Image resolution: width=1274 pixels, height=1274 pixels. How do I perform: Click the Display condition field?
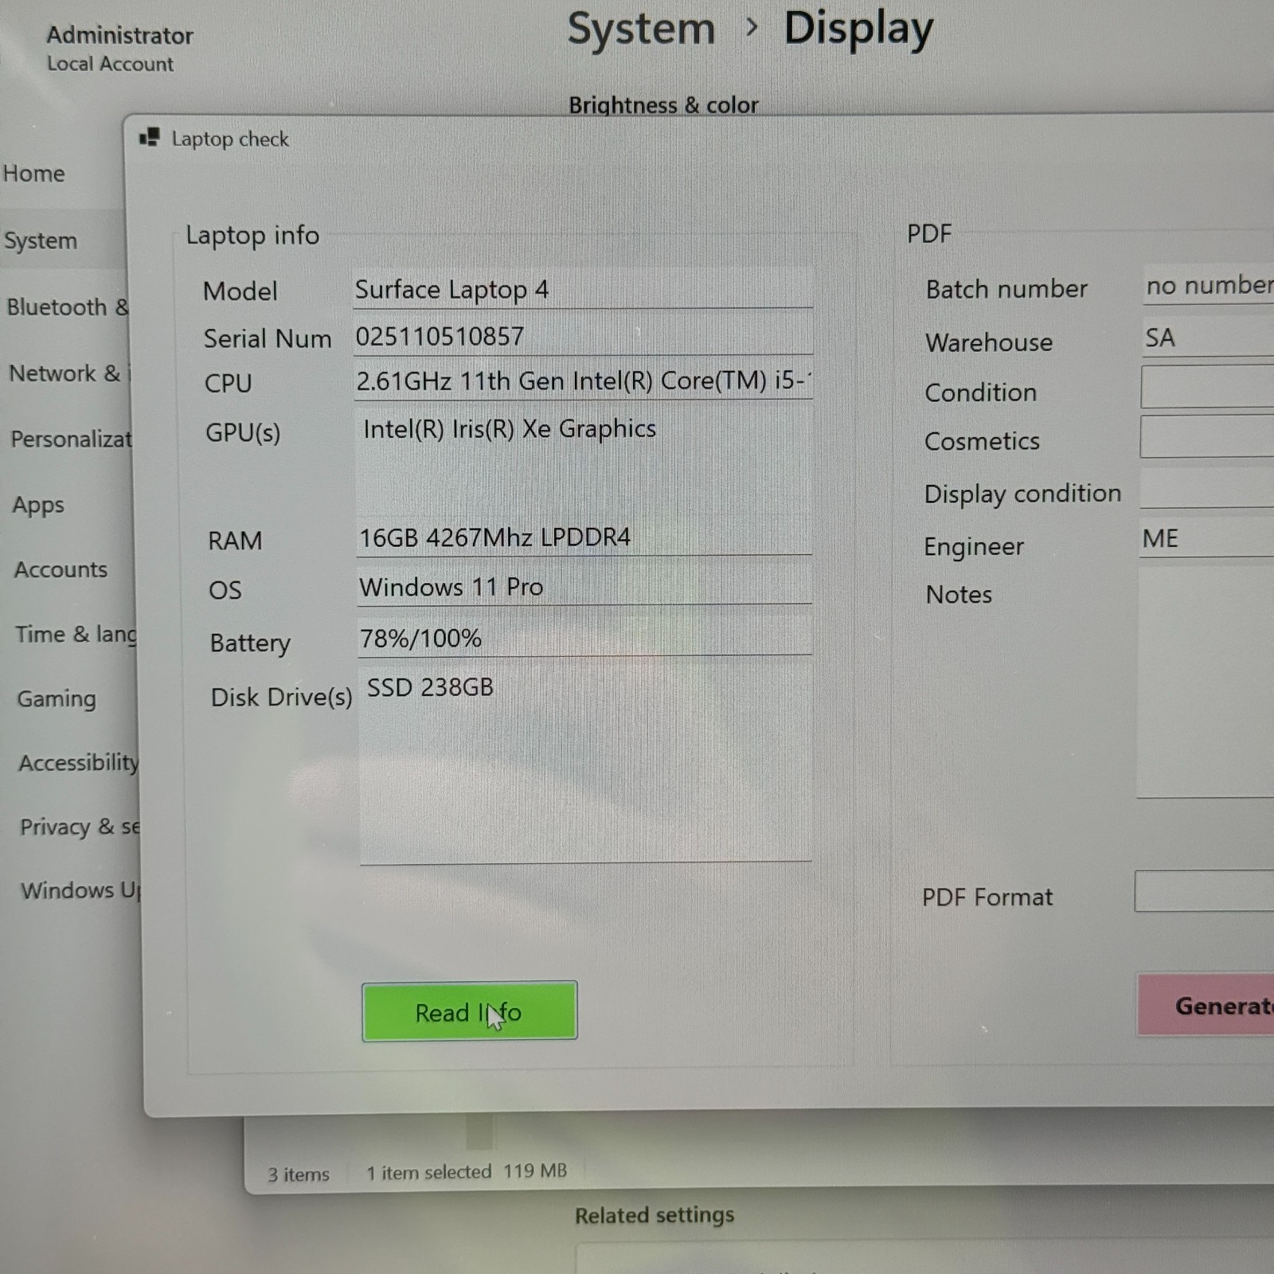click(1207, 489)
